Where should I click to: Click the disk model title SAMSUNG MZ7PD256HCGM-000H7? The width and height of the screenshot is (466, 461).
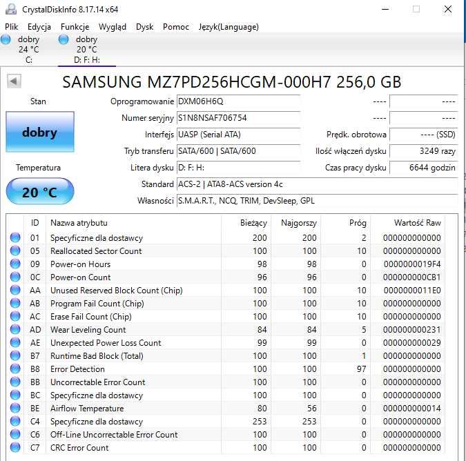232,82
